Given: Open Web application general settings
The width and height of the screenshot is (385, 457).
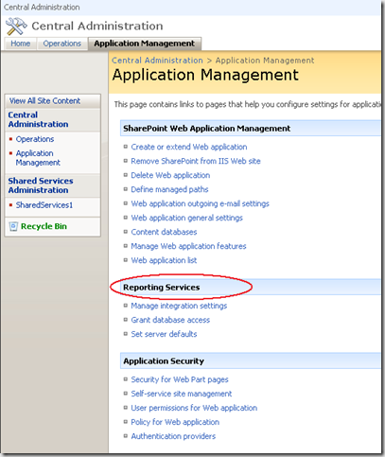Looking at the screenshot, I should coord(187,218).
